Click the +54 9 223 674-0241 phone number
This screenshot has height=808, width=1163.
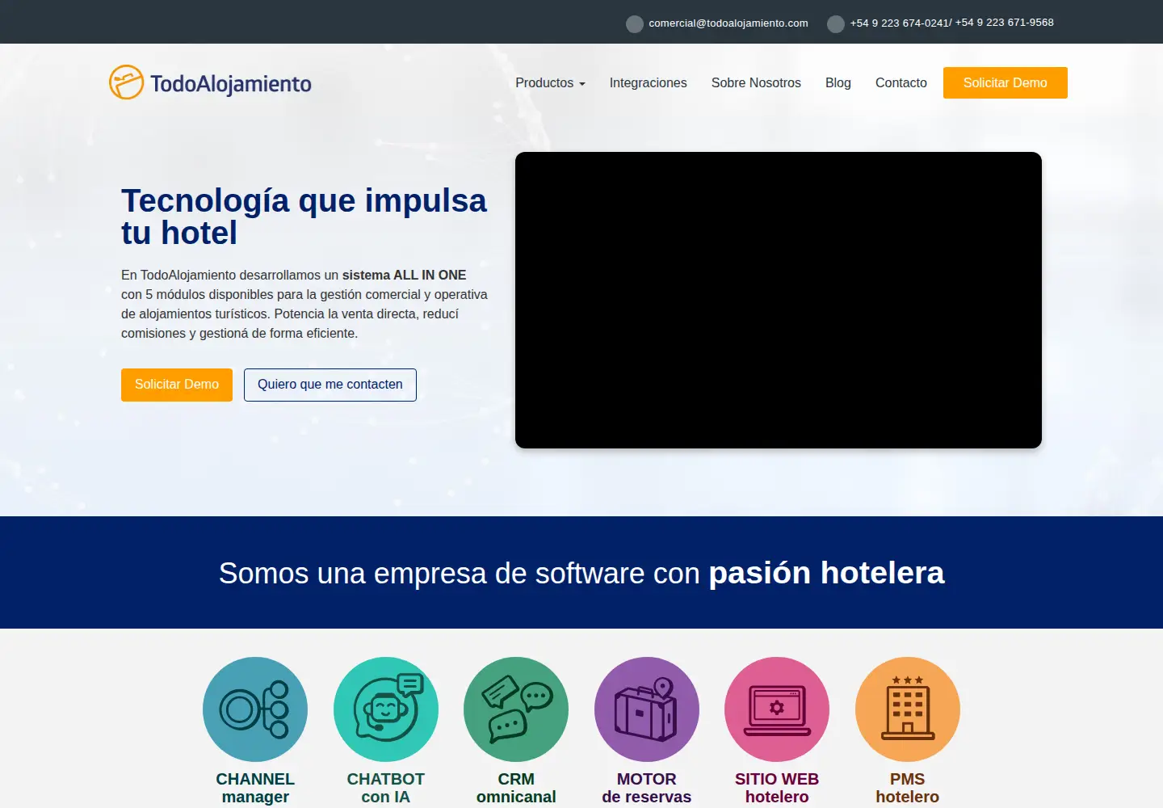click(899, 23)
